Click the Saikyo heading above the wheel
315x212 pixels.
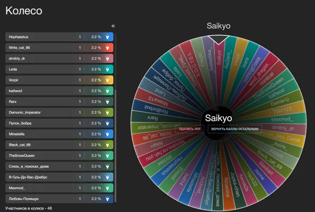coord(219,26)
